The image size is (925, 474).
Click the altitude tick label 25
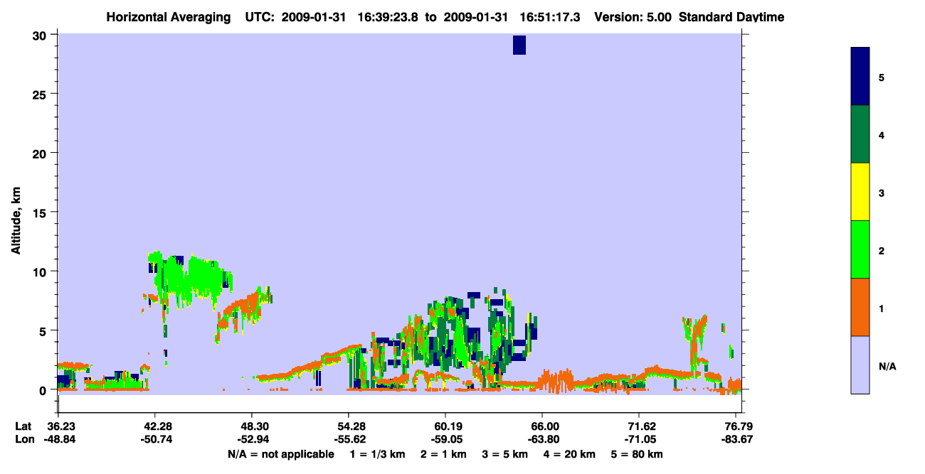[x=41, y=94]
